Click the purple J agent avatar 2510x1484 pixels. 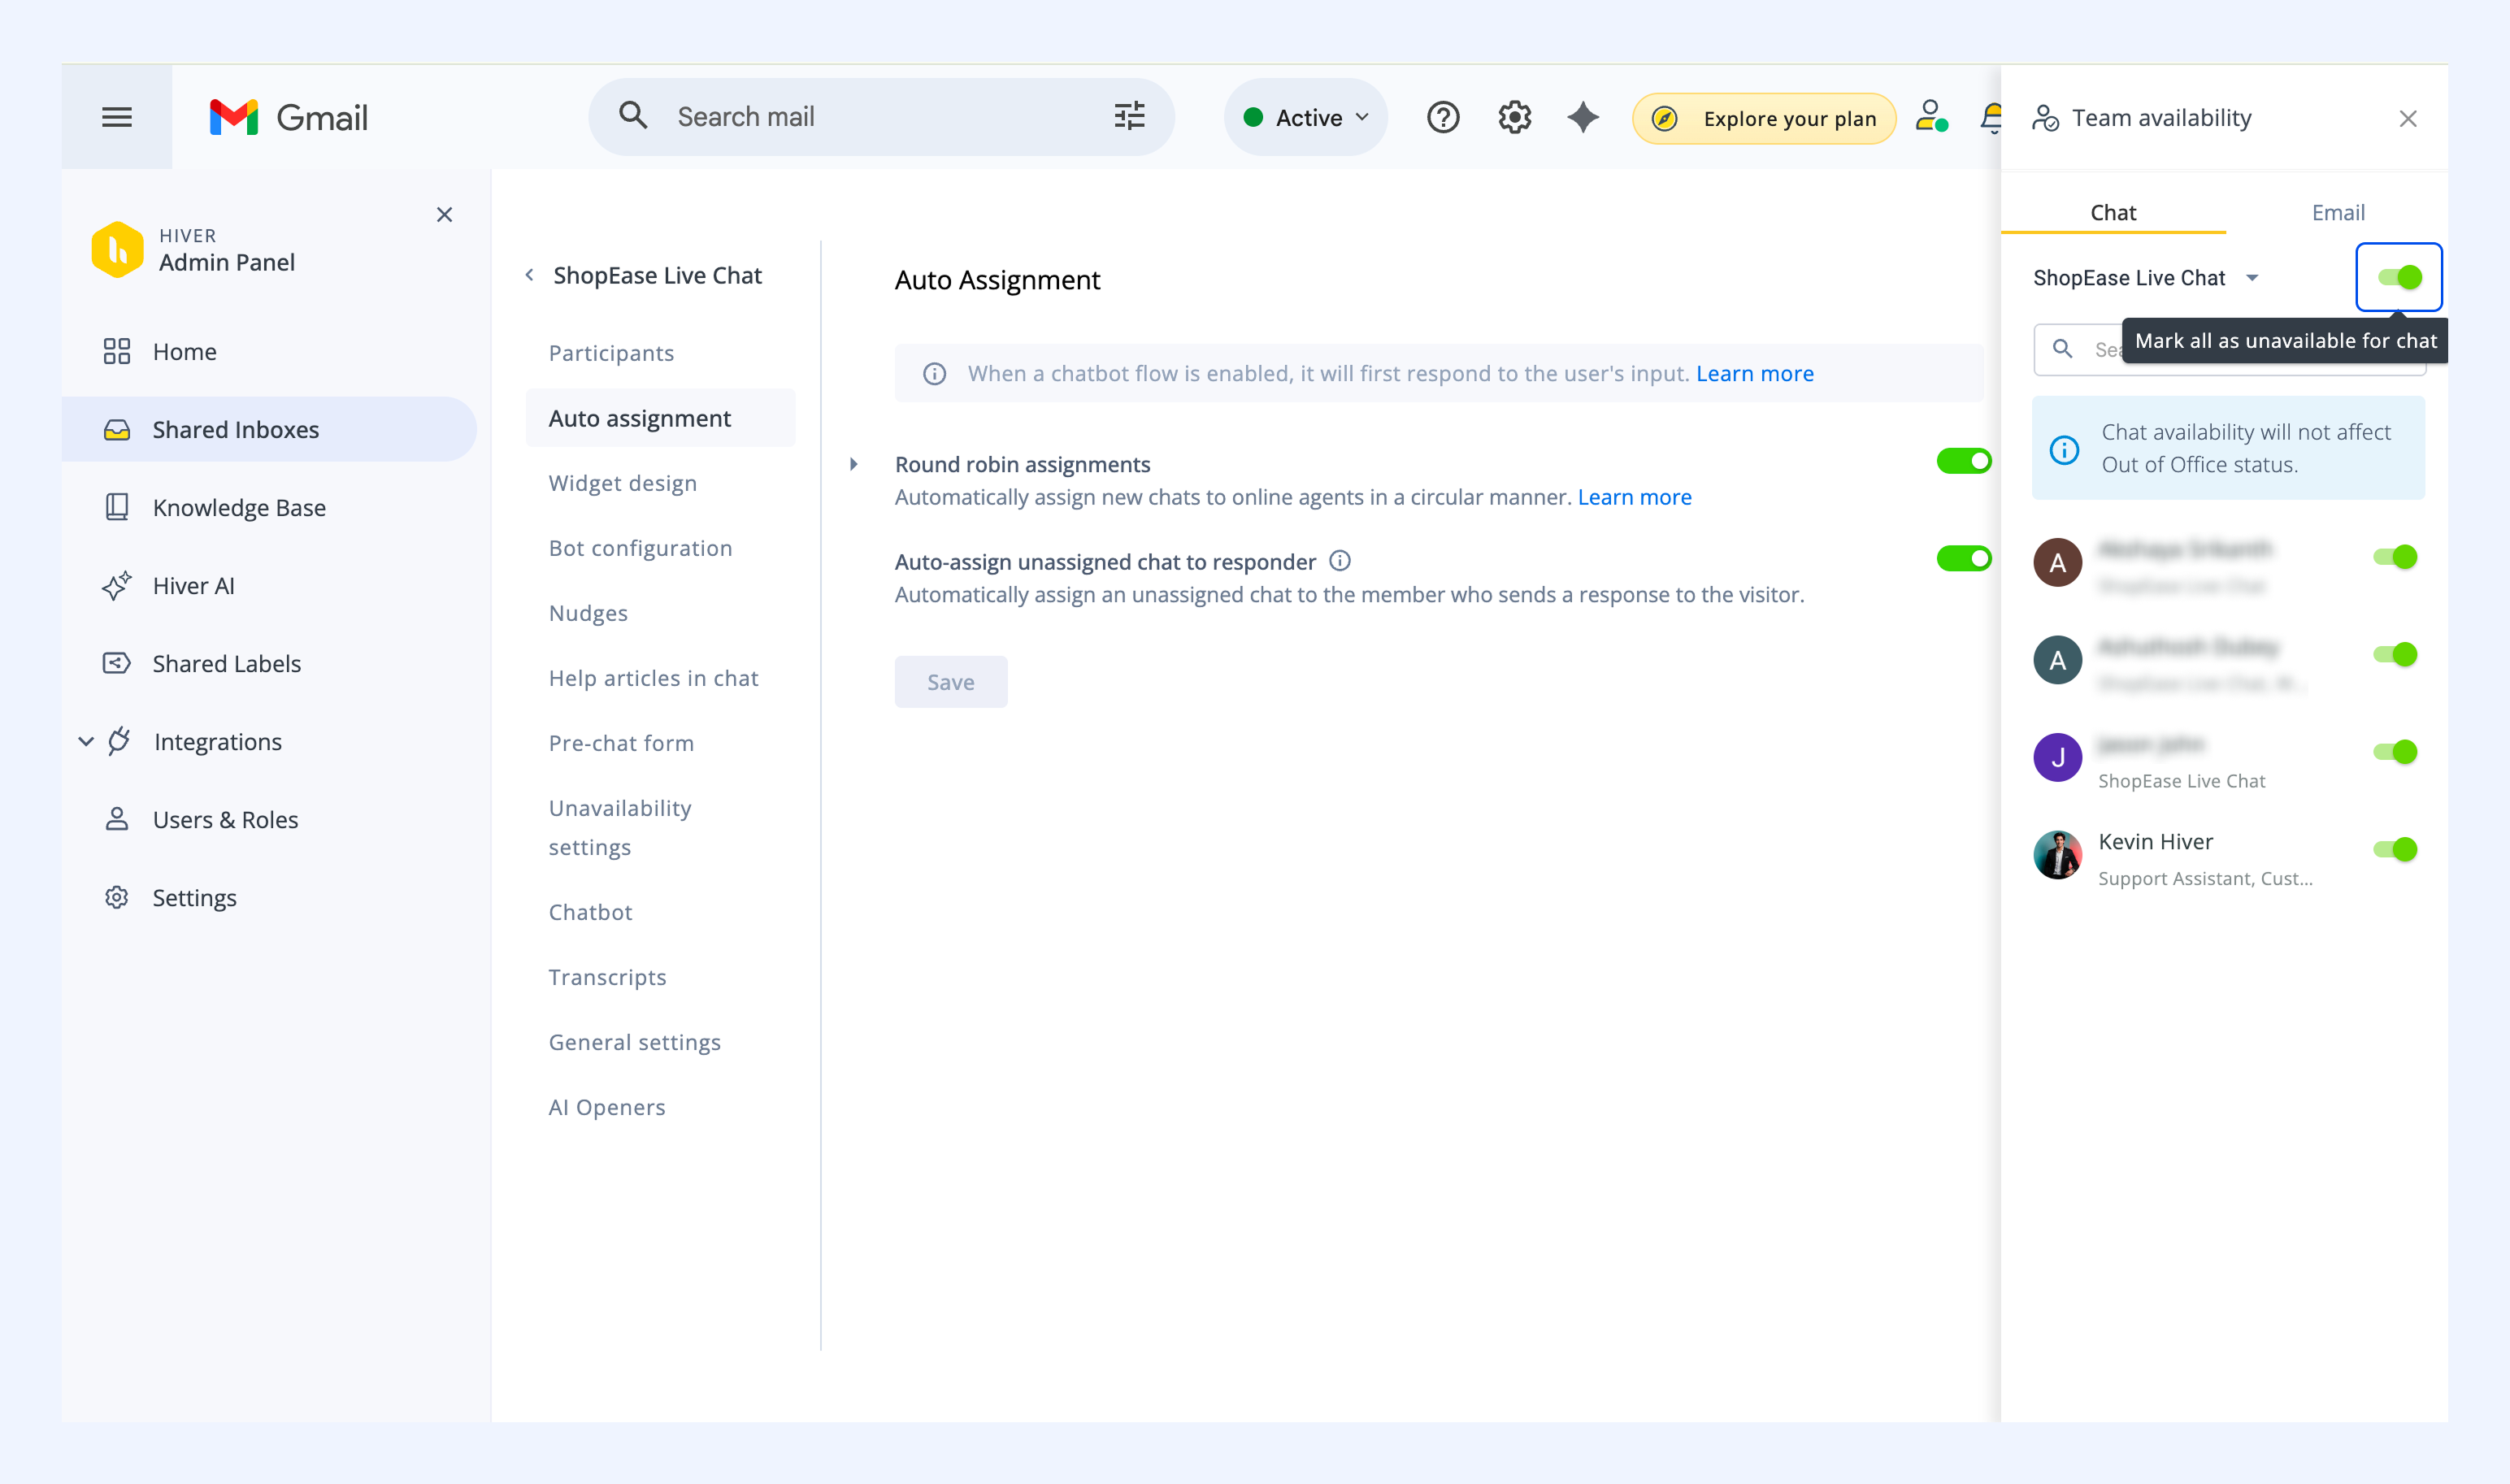tap(2057, 757)
